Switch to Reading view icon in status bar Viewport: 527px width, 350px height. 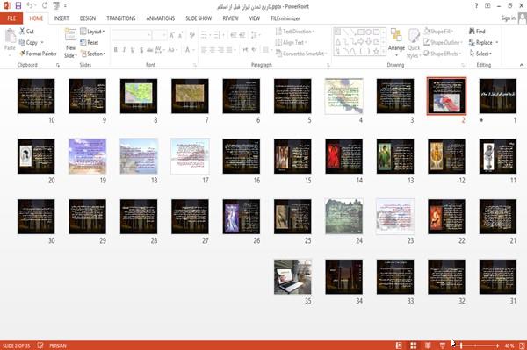pos(428,346)
